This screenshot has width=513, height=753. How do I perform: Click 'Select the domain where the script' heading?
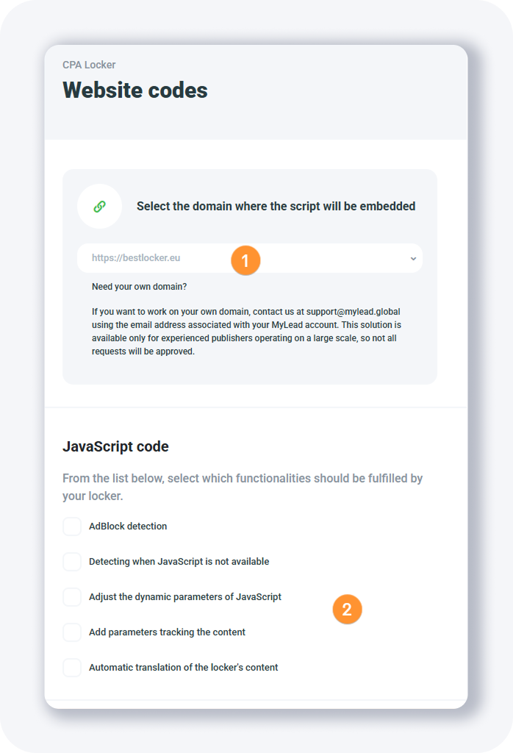coord(276,207)
